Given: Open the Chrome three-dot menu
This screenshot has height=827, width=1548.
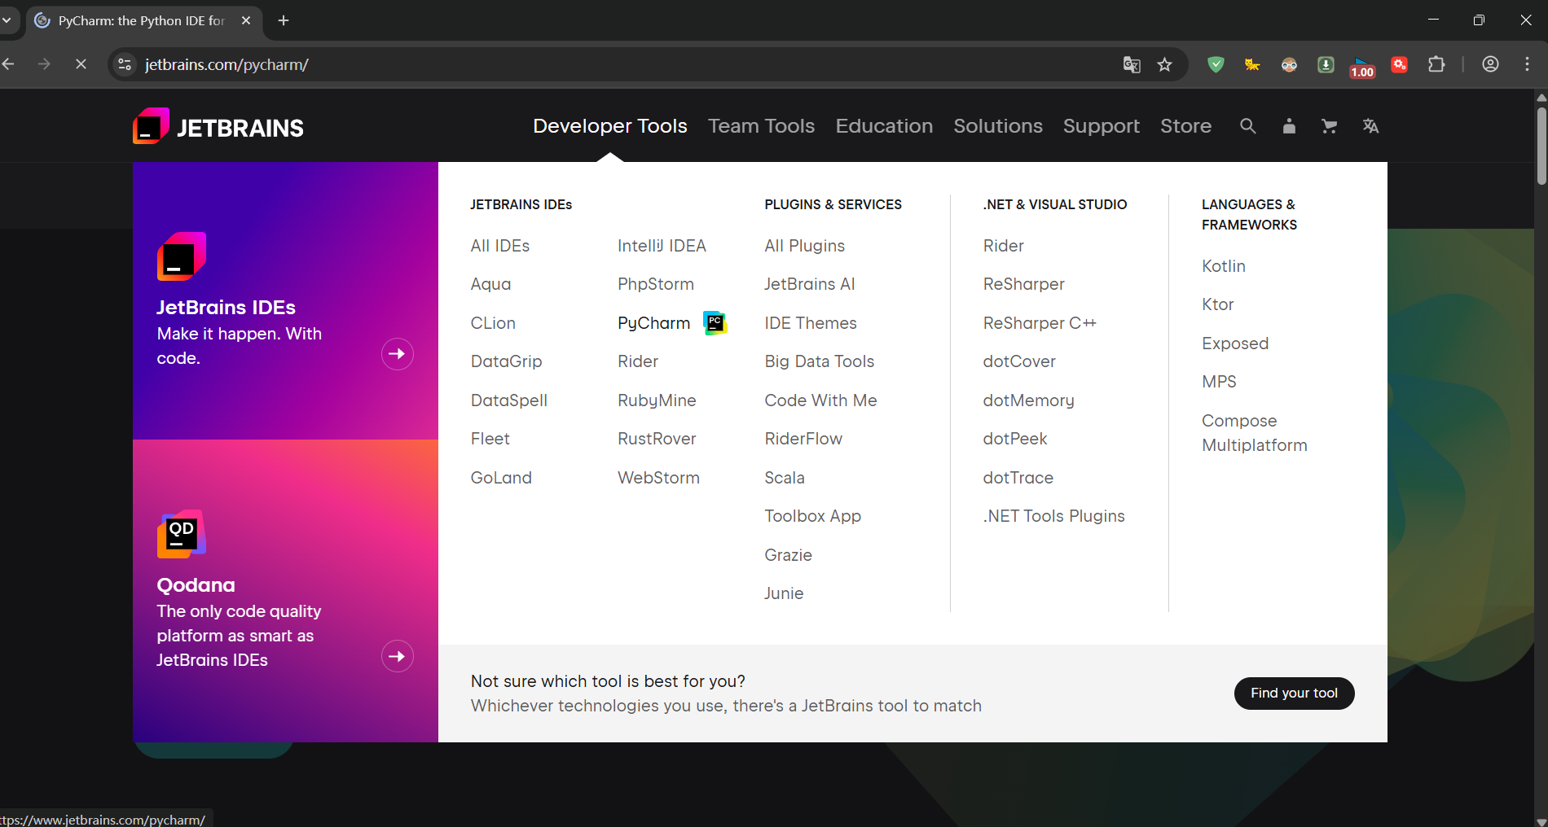Looking at the screenshot, I should (x=1527, y=64).
